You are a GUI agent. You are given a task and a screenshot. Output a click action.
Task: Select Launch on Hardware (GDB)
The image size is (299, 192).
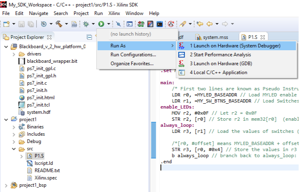click(x=237, y=64)
